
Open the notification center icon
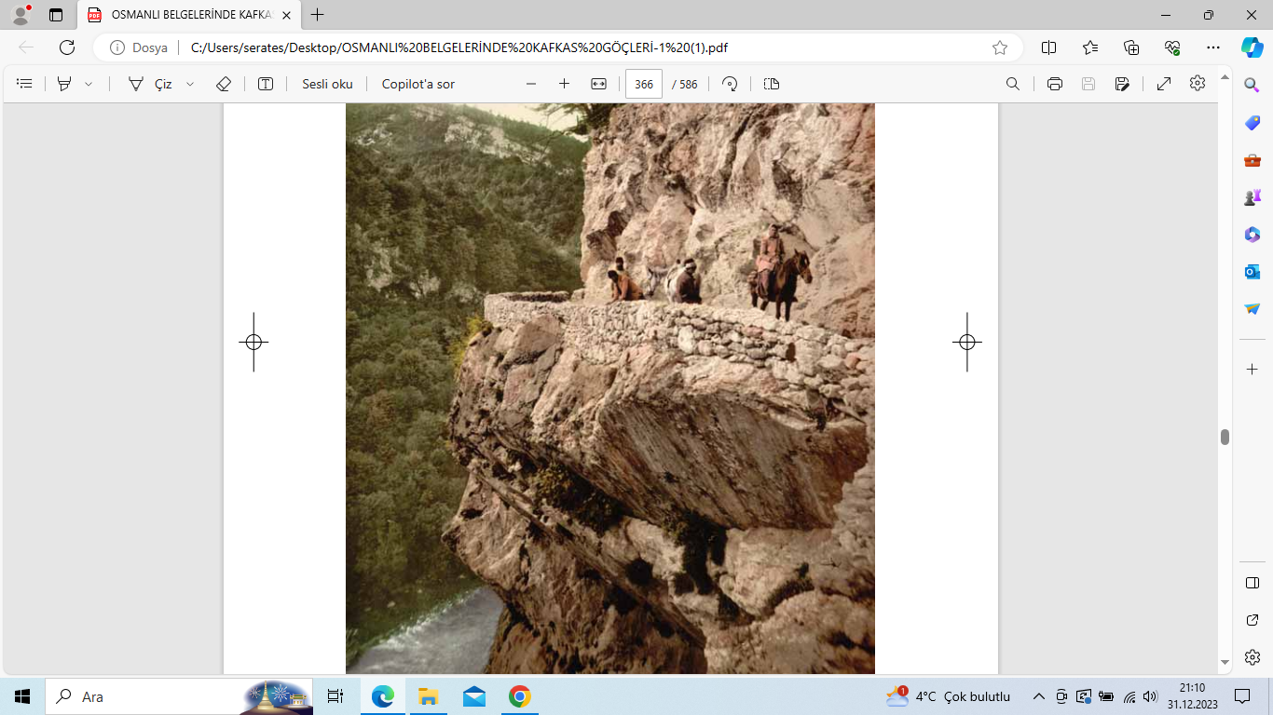coord(1242,696)
